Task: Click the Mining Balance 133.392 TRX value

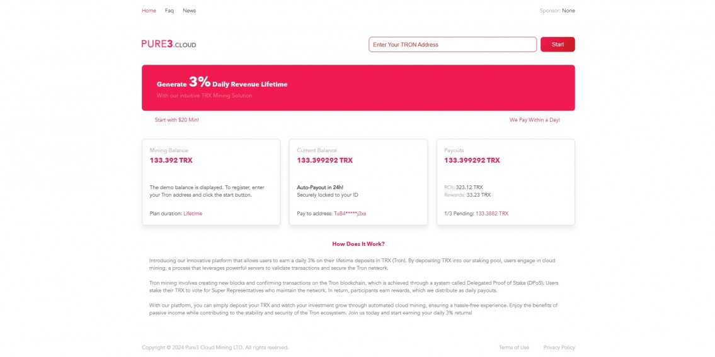Action: [171, 160]
